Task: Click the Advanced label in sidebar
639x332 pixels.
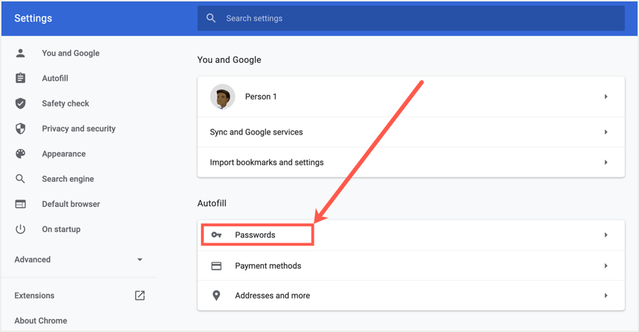Action: pos(33,260)
